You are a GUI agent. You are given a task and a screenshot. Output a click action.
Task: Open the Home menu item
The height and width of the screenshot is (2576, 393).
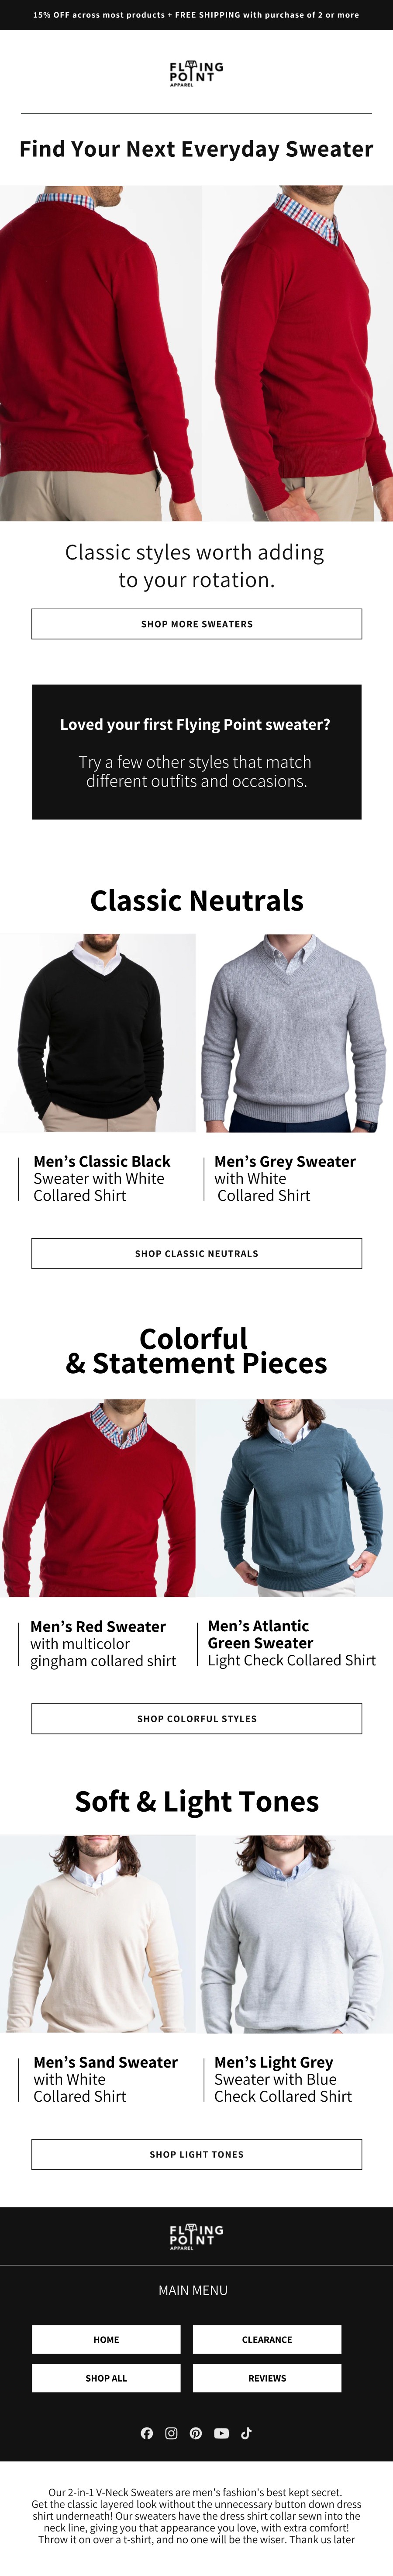(x=106, y=2339)
